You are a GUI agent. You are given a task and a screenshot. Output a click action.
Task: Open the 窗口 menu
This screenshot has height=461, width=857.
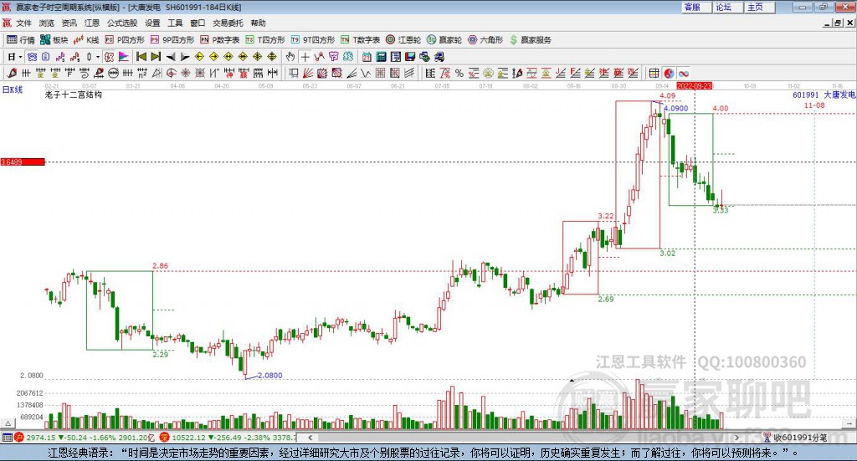coord(198,23)
